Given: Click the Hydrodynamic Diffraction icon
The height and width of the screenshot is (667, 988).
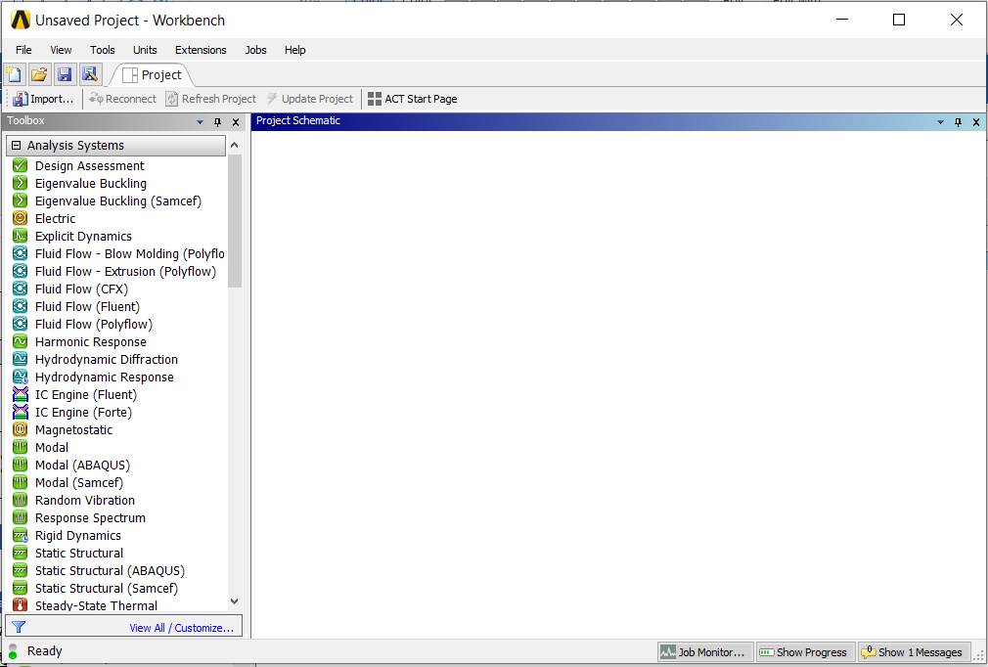Looking at the screenshot, I should pos(21,360).
